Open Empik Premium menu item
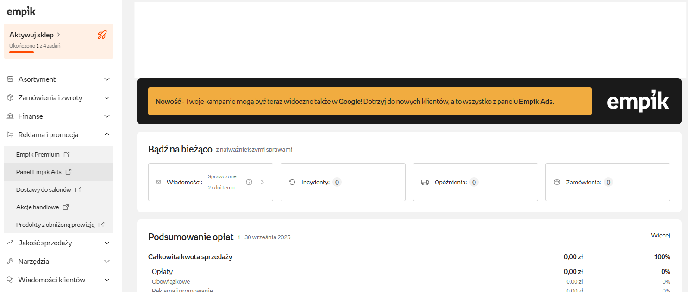 coord(38,154)
